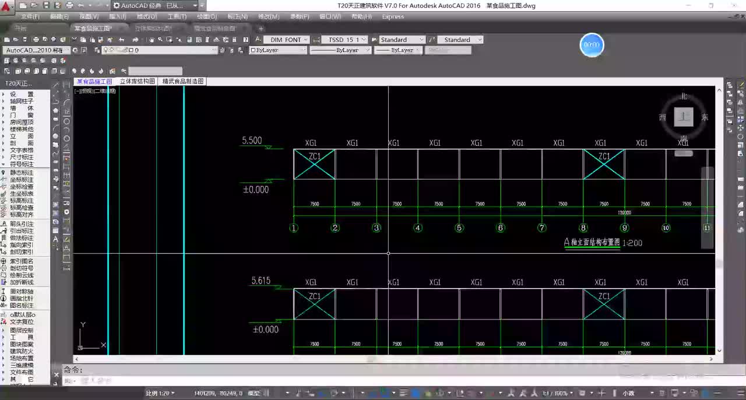This screenshot has width=746, height=400.
Task: Click the 三维建模 menu entry
Action: [x=21, y=365]
